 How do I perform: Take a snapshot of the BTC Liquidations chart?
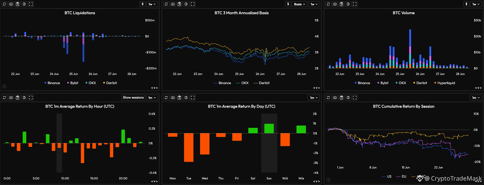[11, 4]
